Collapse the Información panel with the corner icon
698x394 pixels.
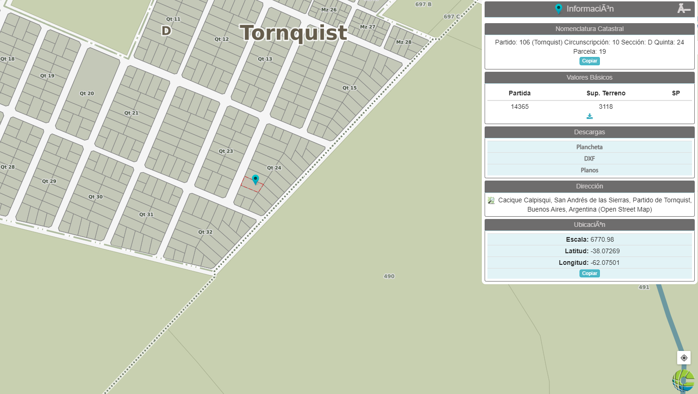point(684,8)
